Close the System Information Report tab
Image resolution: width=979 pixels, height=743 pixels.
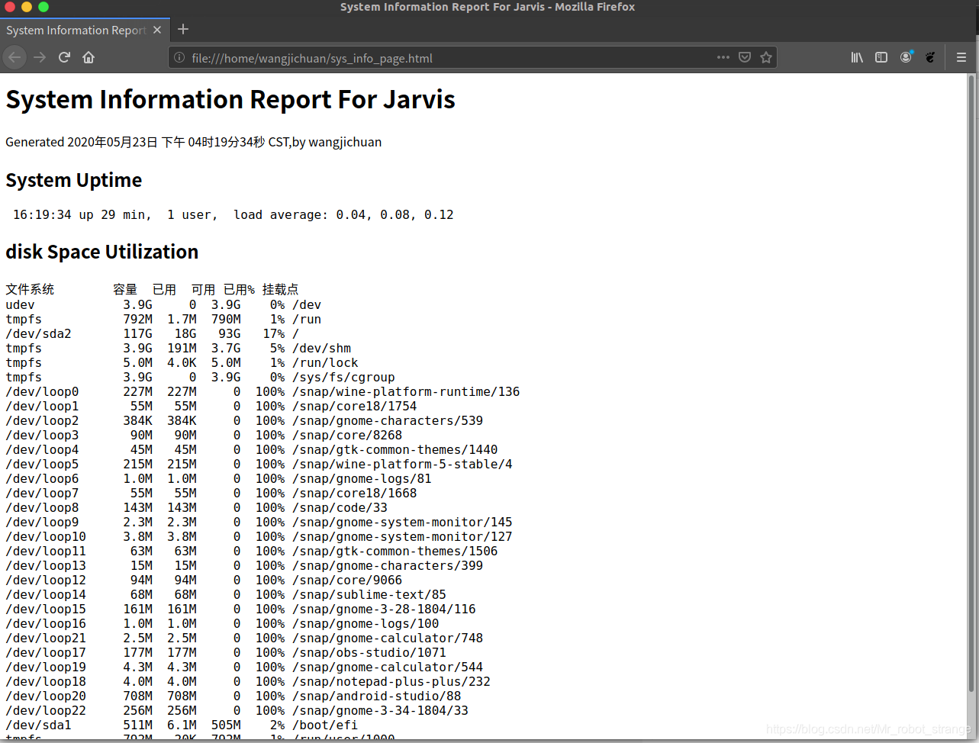click(157, 30)
